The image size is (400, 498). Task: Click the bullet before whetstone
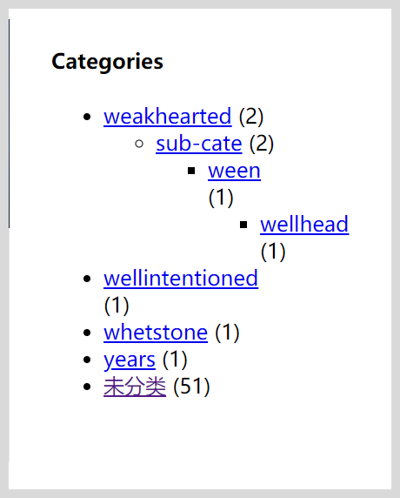click(87, 333)
